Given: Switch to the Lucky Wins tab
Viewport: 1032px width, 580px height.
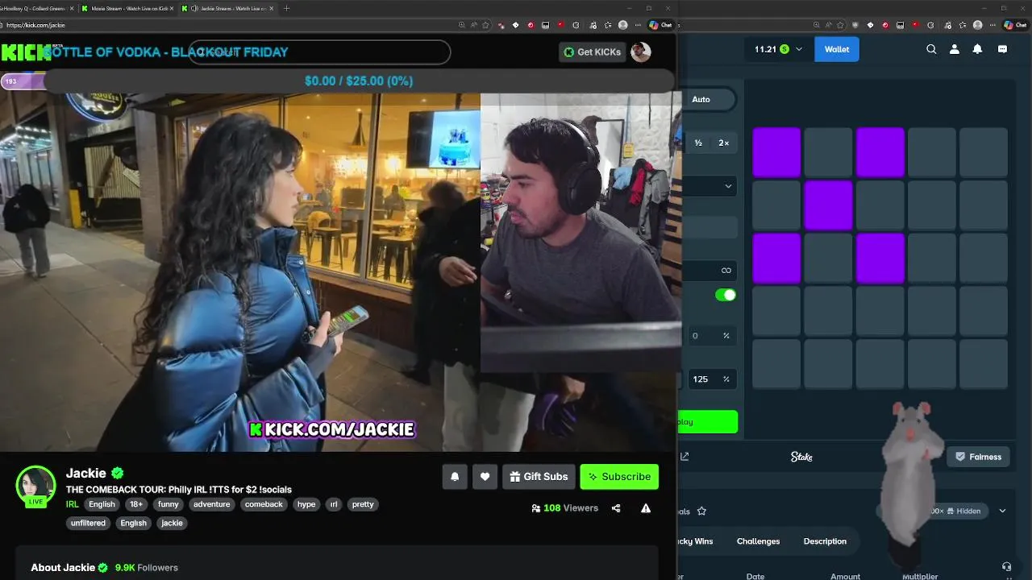Looking at the screenshot, I should [x=696, y=541].
